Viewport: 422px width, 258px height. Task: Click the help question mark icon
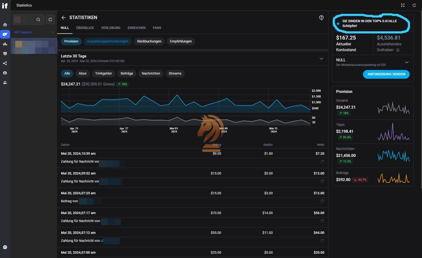coord(321,18)
